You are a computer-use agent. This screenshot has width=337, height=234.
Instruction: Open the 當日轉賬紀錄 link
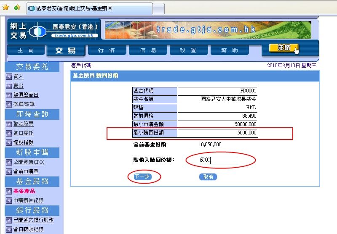tap(28, 229)
